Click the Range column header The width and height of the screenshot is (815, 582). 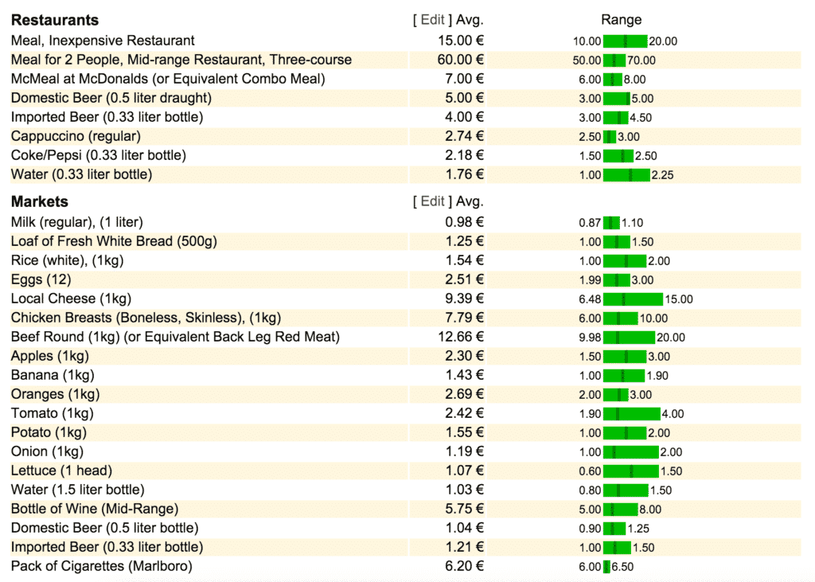(x=621, y=20)
